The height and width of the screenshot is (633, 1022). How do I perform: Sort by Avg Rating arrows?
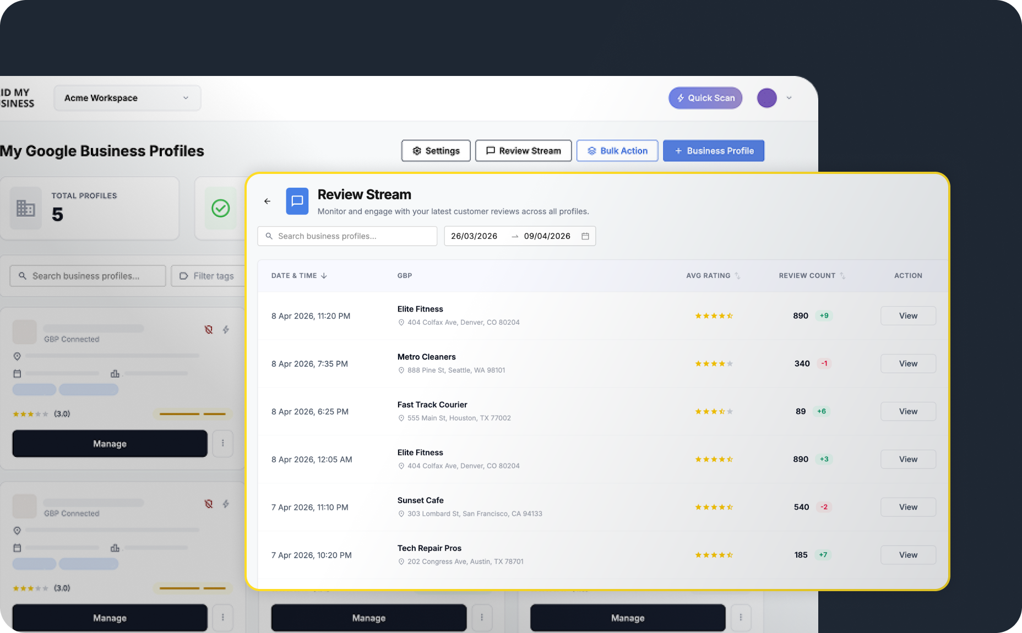tap(737, 276)
